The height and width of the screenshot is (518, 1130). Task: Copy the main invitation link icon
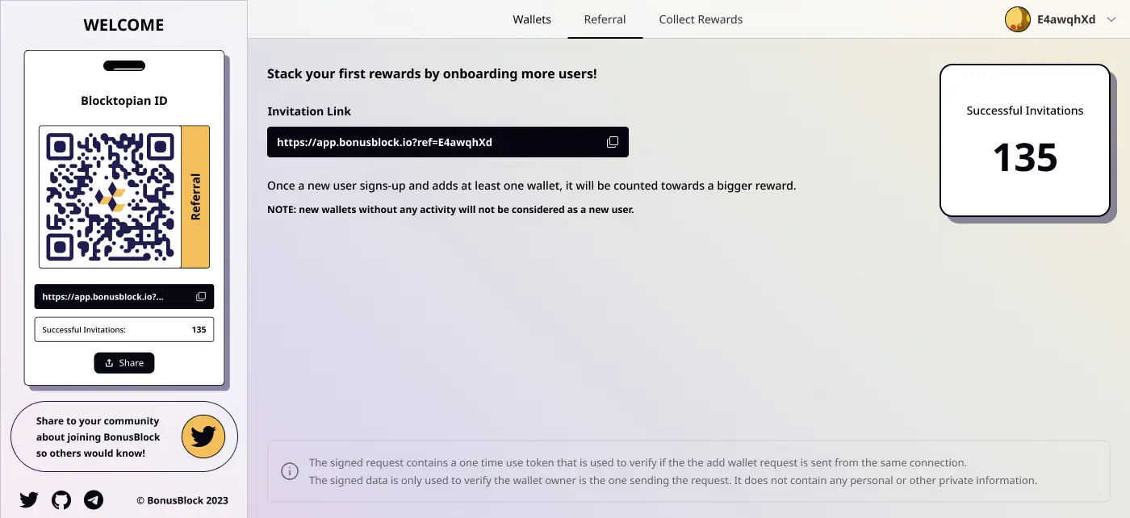coord(613,142)
